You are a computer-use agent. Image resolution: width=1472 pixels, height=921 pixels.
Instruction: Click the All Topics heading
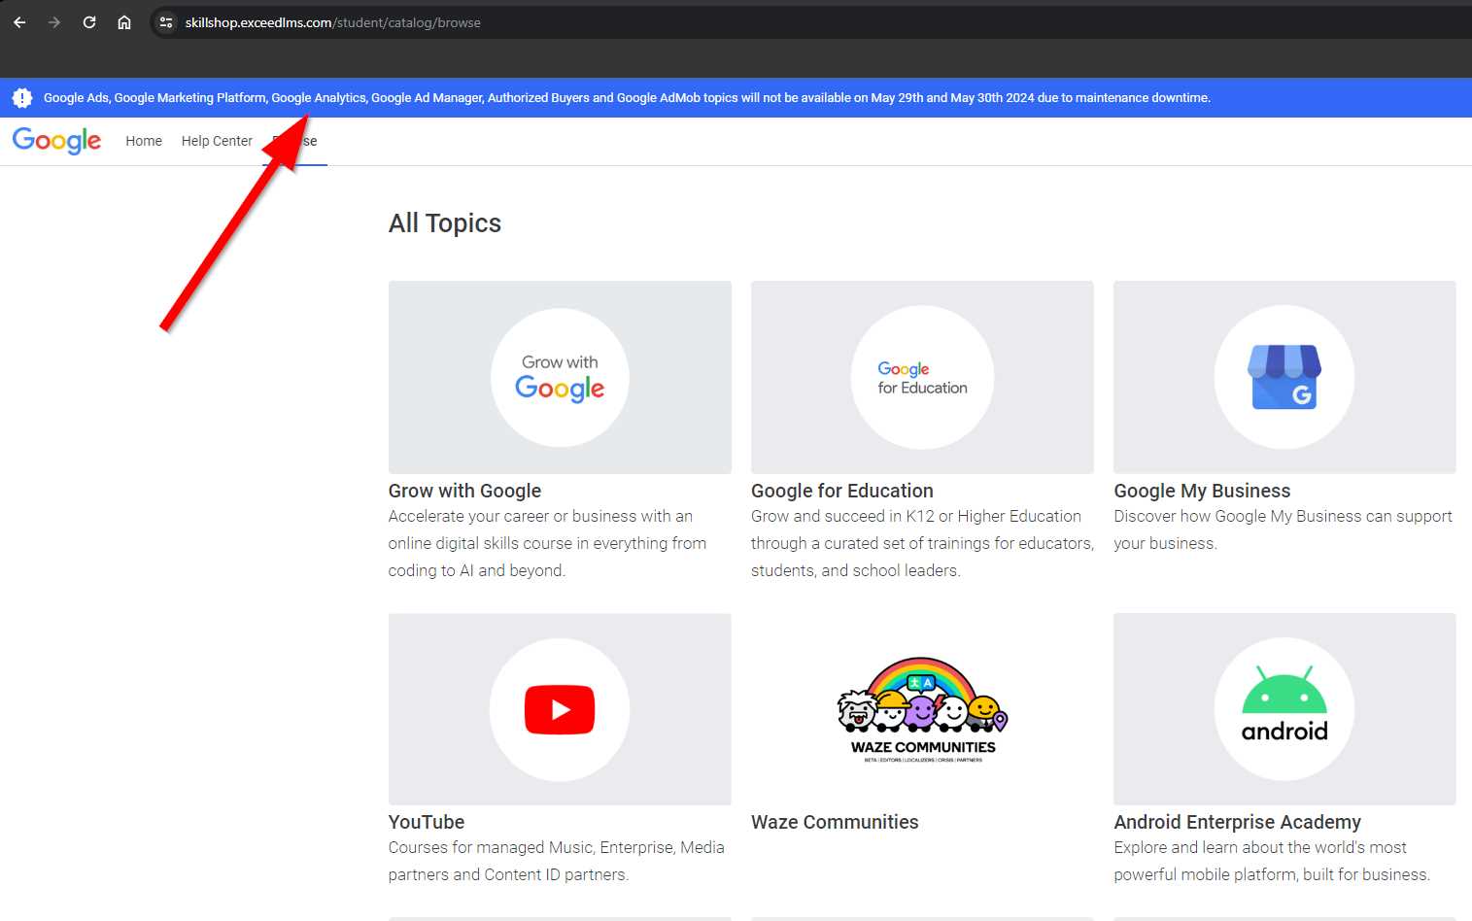coord(445,223)
